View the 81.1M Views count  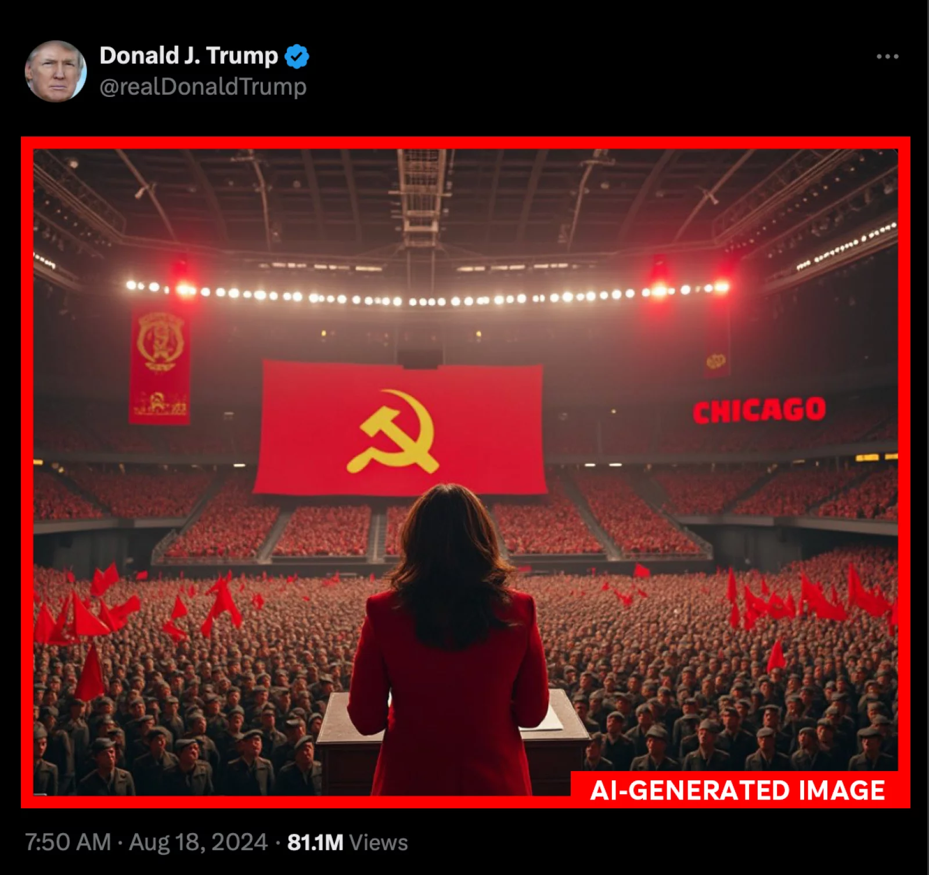(x=347, y=842)
